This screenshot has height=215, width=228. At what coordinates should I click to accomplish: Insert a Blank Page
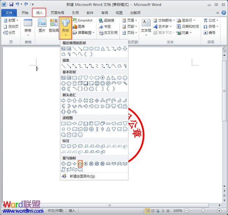11,26
